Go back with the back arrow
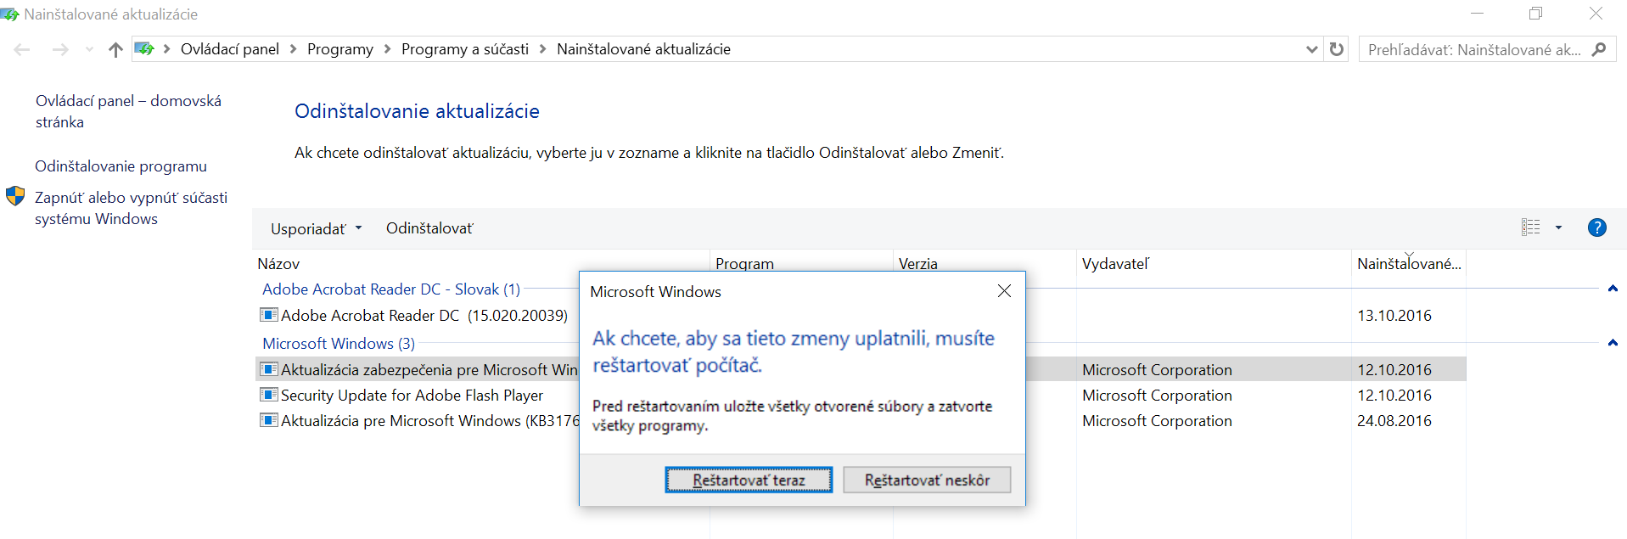The width and height of the screenshot is (1627, 539). tap(22, 49)
